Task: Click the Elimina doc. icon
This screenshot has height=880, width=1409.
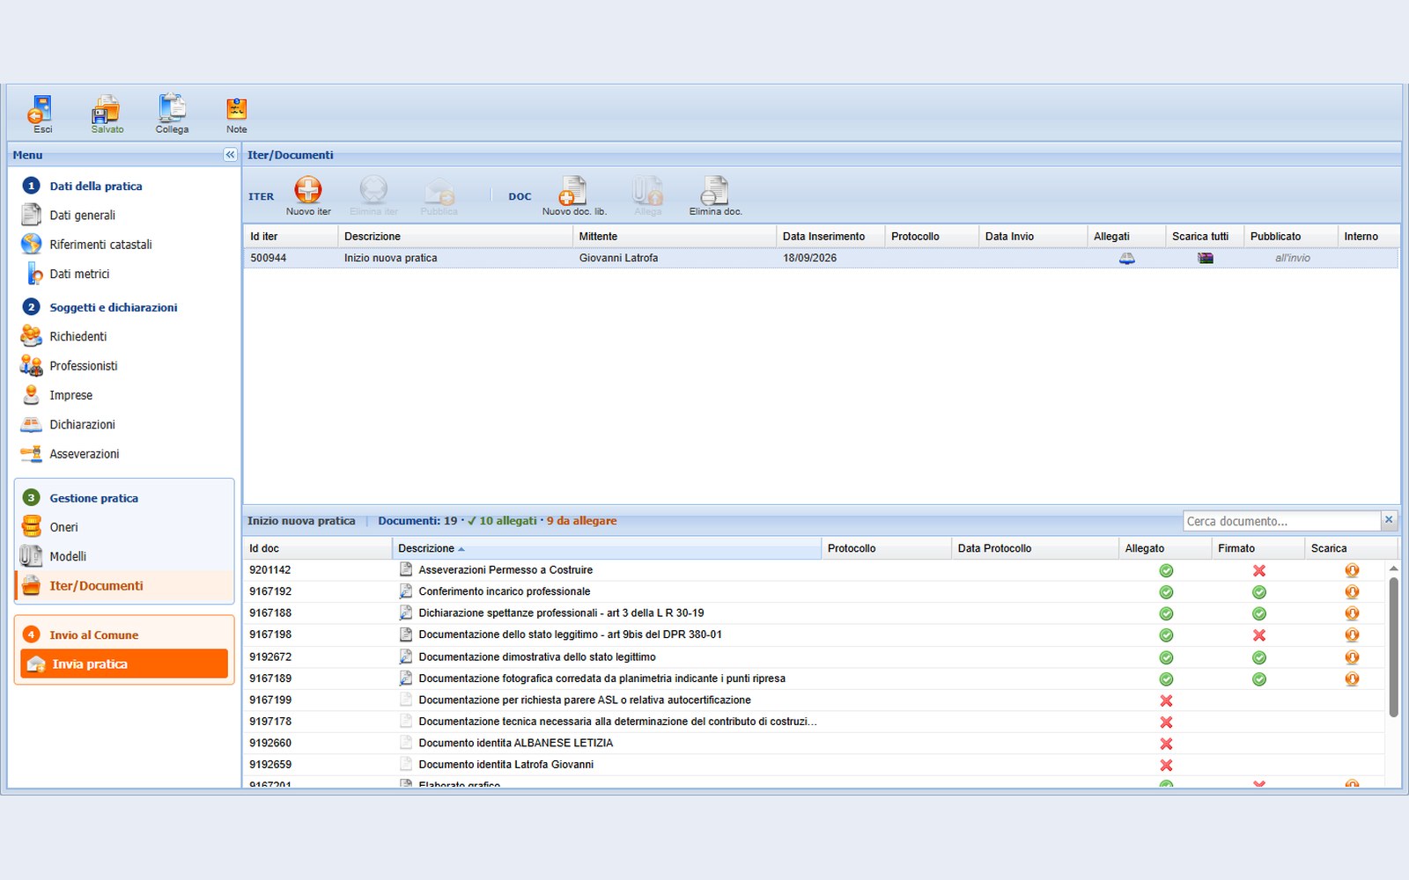Action: click(x=714, y=190)
